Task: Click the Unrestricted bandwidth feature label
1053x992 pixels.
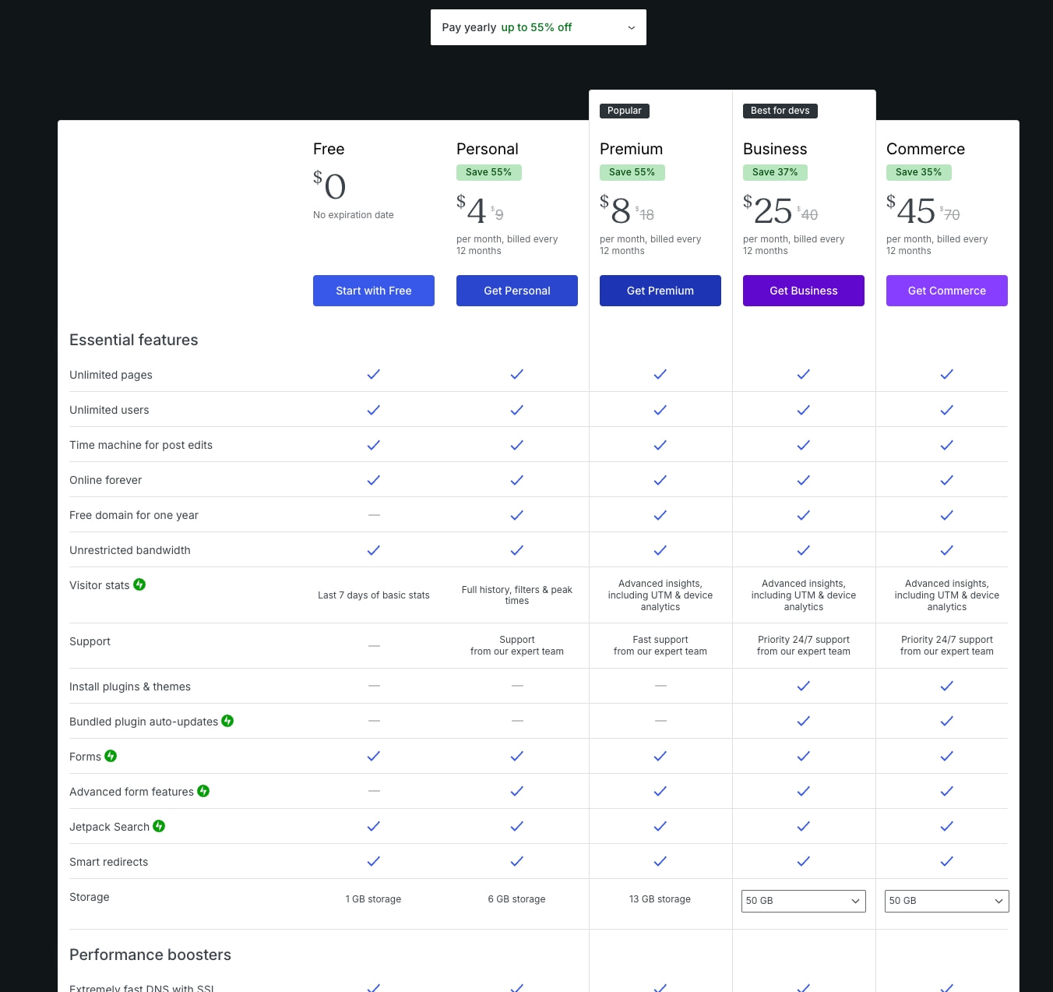Action: (x=130, y=550)
